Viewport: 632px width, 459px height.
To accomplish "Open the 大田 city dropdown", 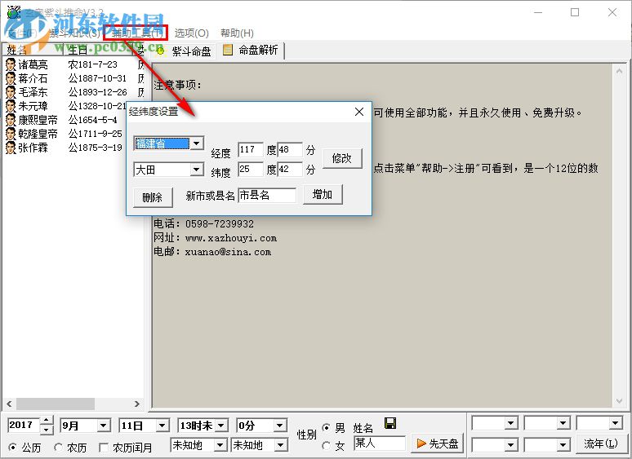I will 197,170.
